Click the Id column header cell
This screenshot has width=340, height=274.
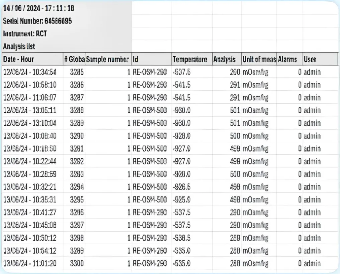151,59
